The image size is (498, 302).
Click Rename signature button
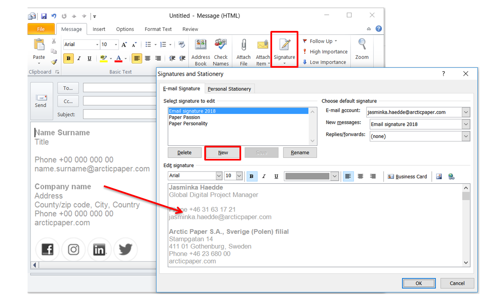pyautogui.click(x=300, y=153)
